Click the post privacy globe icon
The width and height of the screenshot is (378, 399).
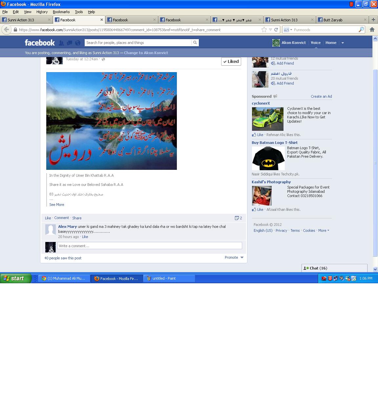tap(103, 59)
